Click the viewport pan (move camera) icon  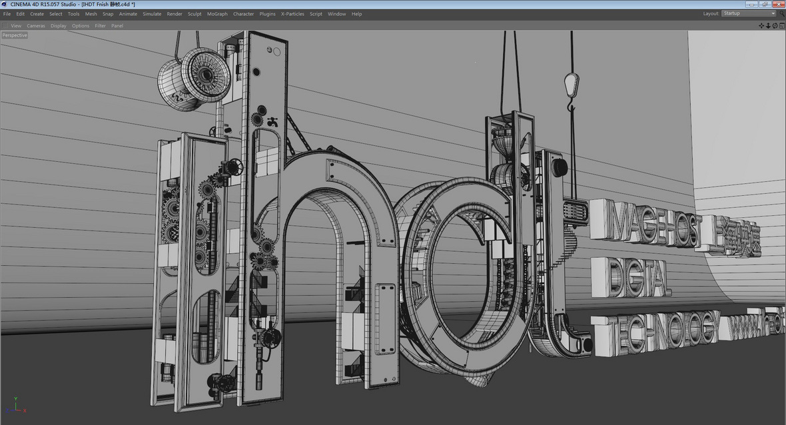761,25
